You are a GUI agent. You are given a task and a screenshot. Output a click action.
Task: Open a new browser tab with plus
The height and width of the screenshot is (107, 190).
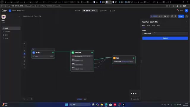click(x=171, y=2)
